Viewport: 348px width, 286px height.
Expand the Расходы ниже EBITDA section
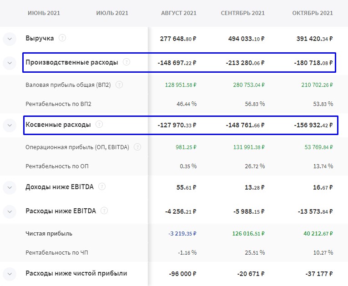pos(10,211)
